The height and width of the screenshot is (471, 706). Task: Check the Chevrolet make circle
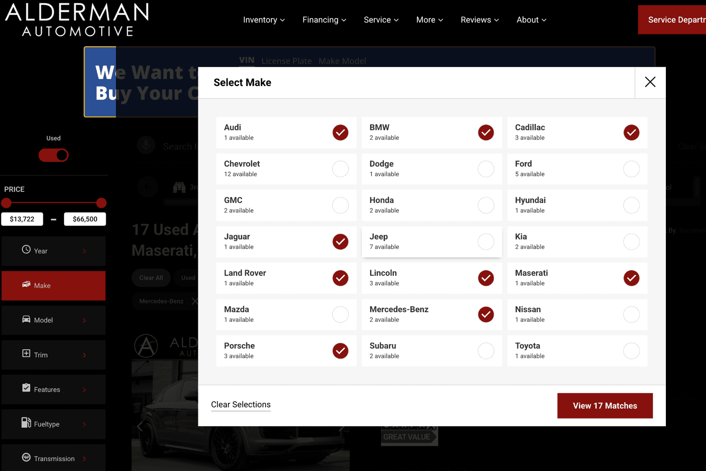tap(341, 169)
